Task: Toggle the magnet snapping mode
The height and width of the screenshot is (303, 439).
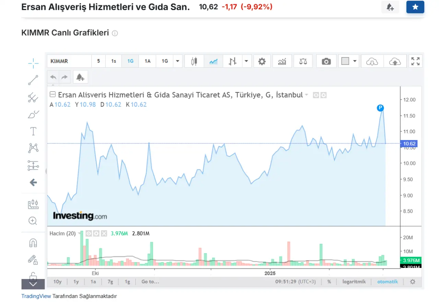Action: (x=33, y=243)
